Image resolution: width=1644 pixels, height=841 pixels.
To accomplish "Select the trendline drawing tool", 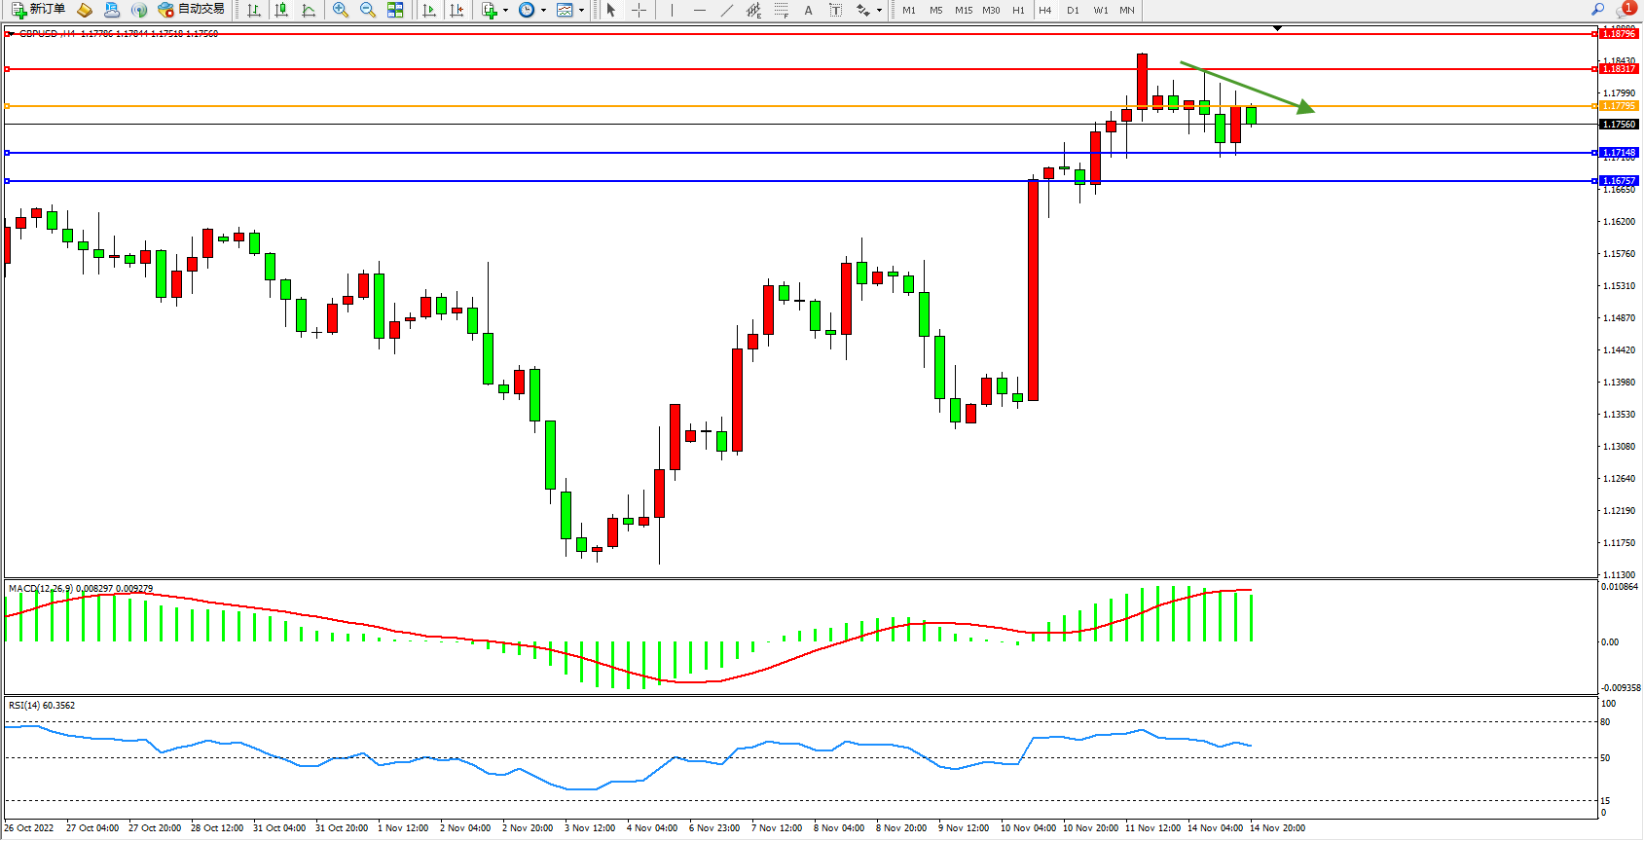I will pos(726,10).
